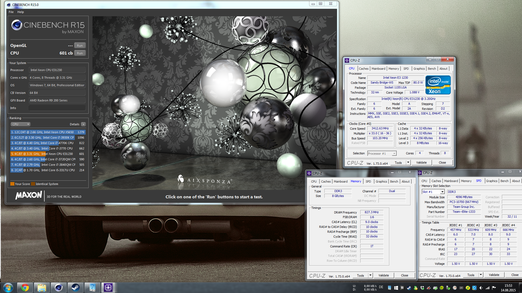Switch to CPU tab in Memory CPU-Z window
Viewport: 522px width, 293px height.
coord(314,181)
